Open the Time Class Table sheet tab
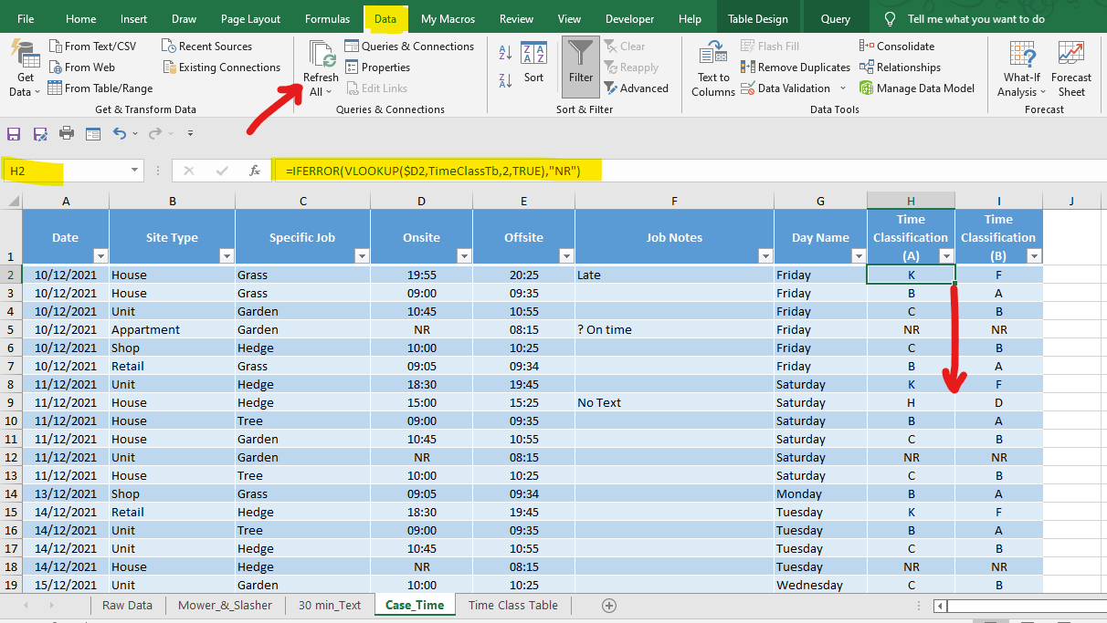This screenshot has width=1107, height=623. coord(512,605)
